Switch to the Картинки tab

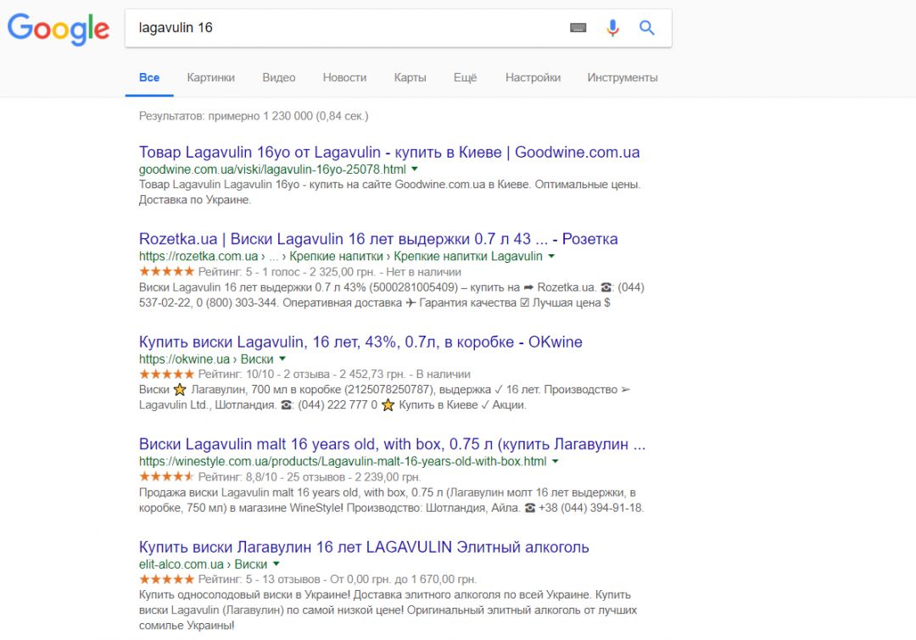pos(211,78)
